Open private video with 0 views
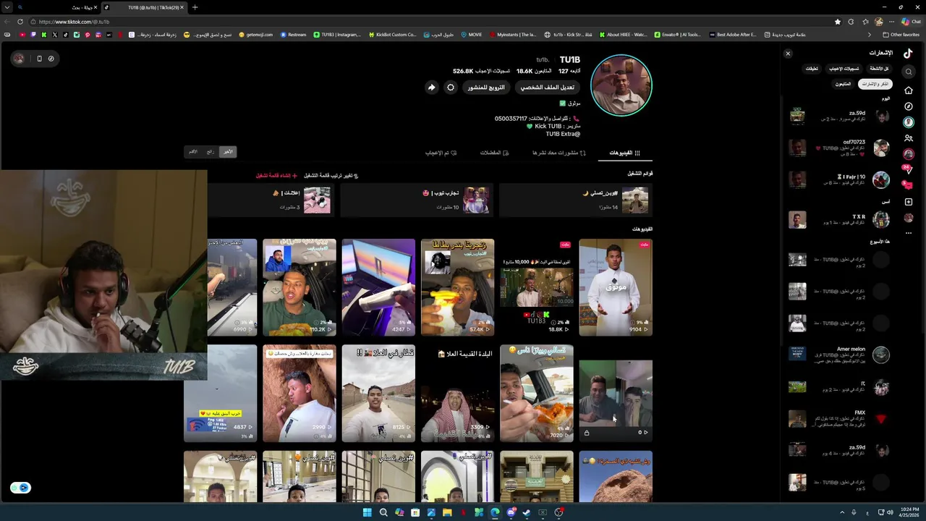This screenshot has width=926, height=521. [616, 393]
